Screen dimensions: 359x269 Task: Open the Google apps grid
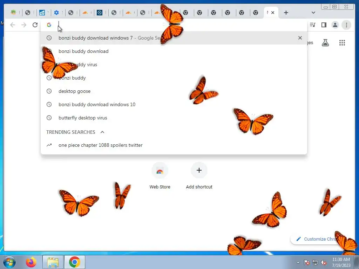[x=342, y=43]
